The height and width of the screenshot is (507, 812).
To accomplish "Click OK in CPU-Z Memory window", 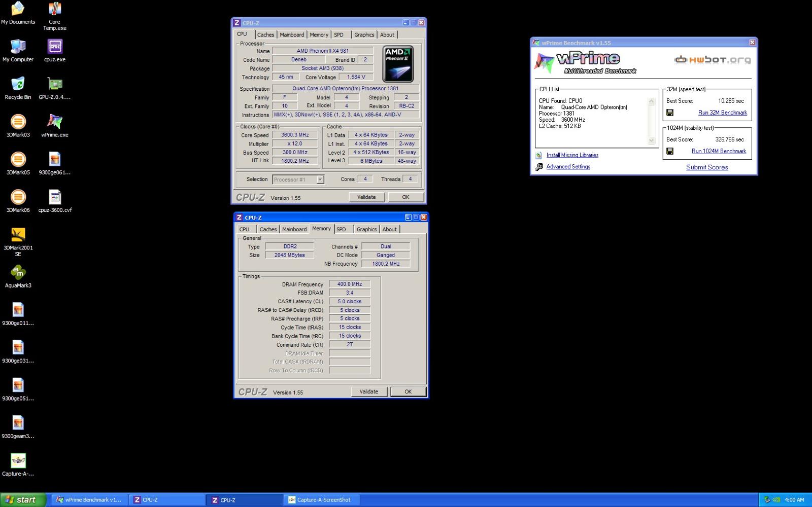I will 408,392.
